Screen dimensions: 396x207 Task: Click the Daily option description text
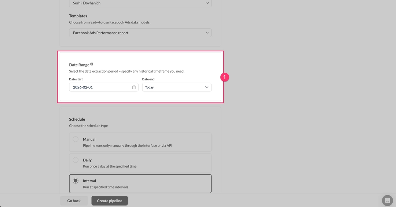109,166
